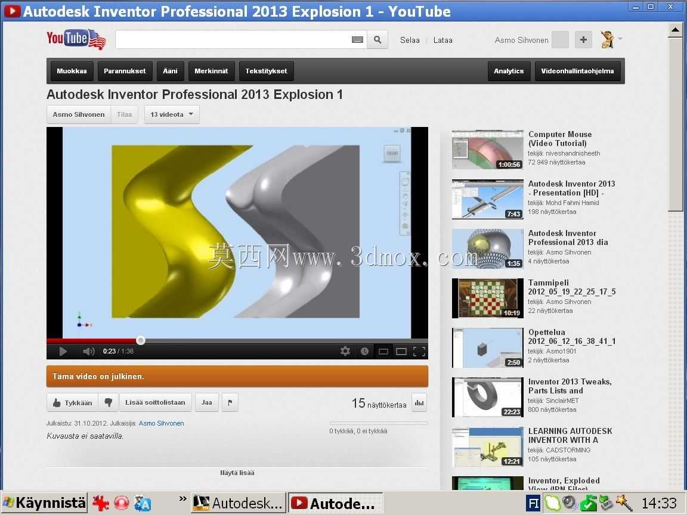Click the Käynnistä start button
Image resolution: width=687 pixels, height=515 pixels.
[44, 502]
